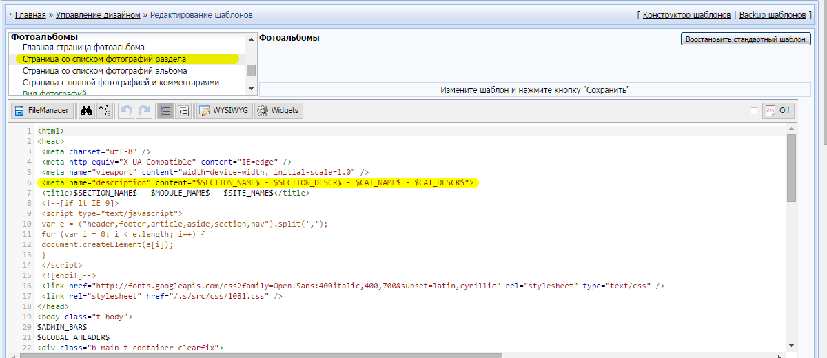Click the closing head tag line 18
The height and width of the screenshot is (358, 827).
[53, 306]
